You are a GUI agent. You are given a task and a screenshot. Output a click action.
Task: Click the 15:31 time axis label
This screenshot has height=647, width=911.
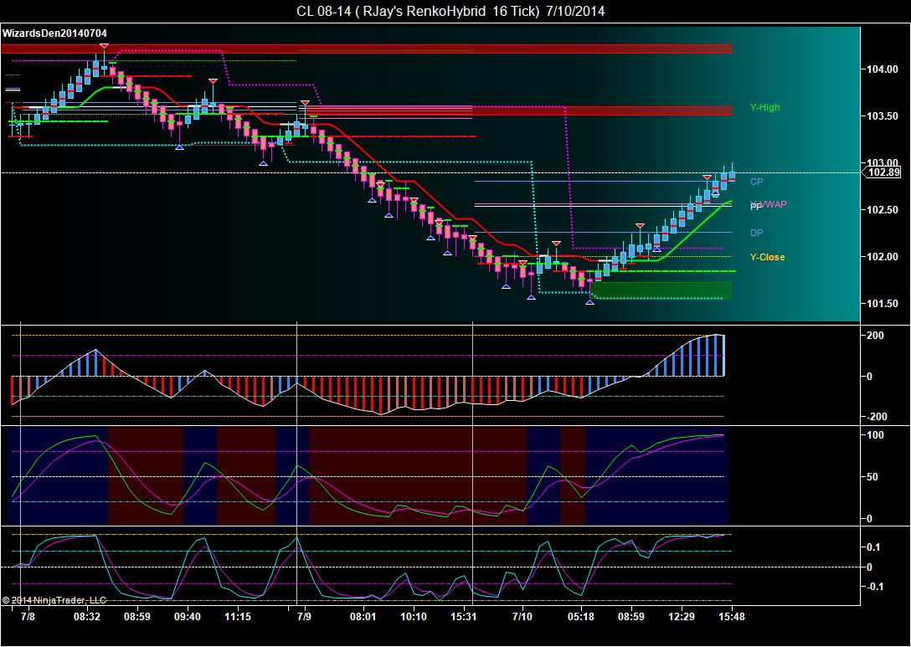coord(464,616)
